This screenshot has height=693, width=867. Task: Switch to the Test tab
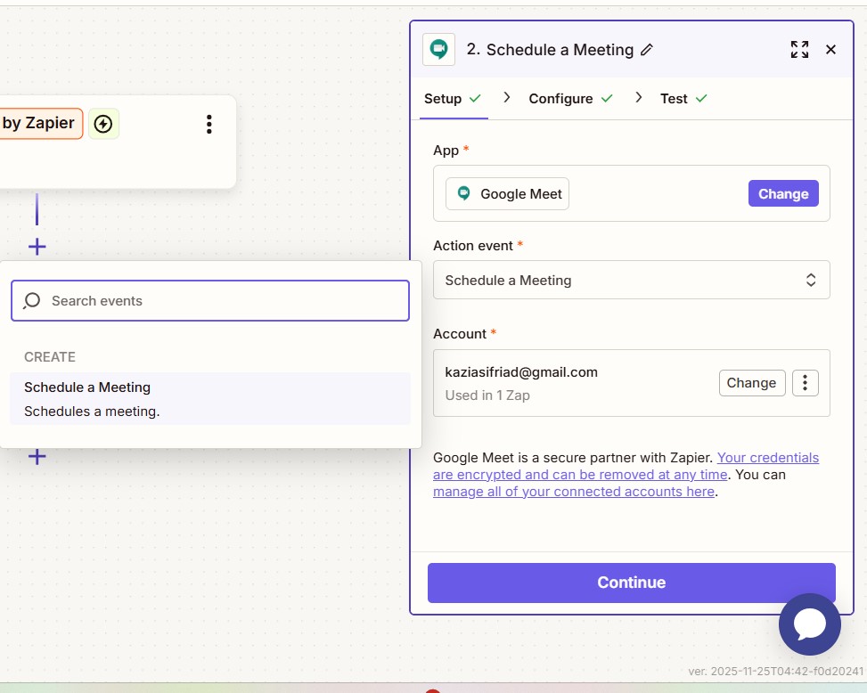pos(674,99)
